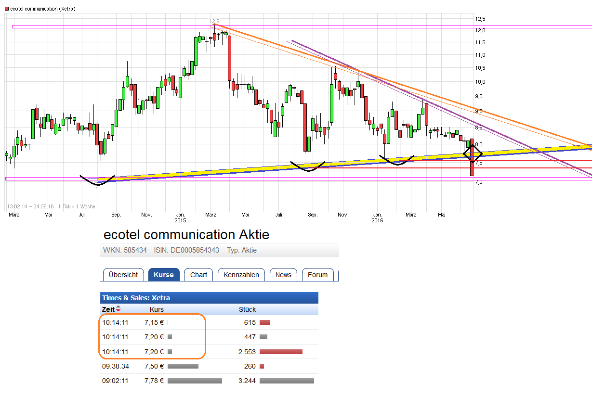The width and height of the screenshot is (592, 396).
Task: Click the Typ: Aktie text
Action: [242, 250]
